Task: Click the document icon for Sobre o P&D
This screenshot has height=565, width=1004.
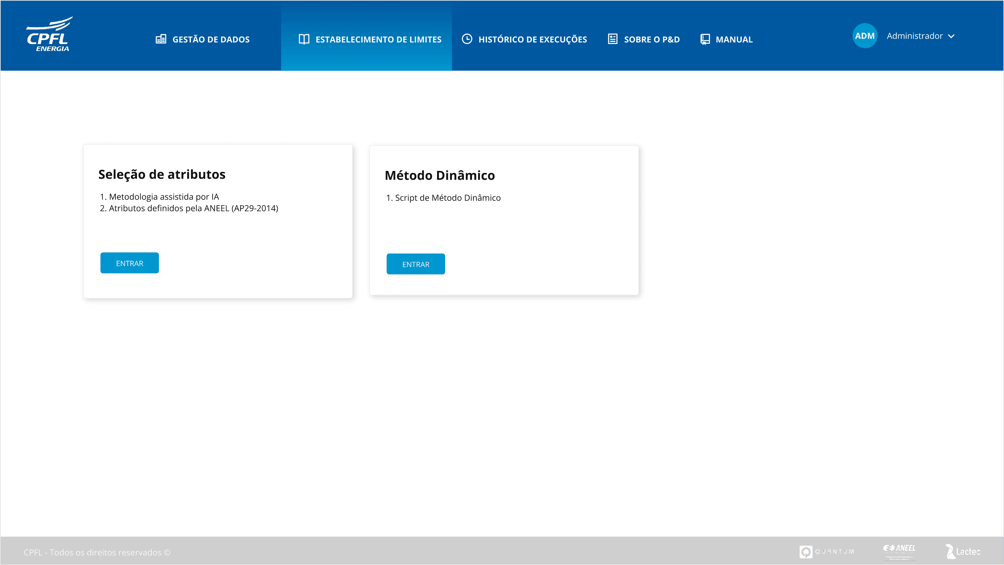Action: pos(612,39)
